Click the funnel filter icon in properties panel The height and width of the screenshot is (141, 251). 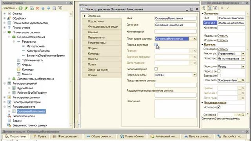click(215, 8)
